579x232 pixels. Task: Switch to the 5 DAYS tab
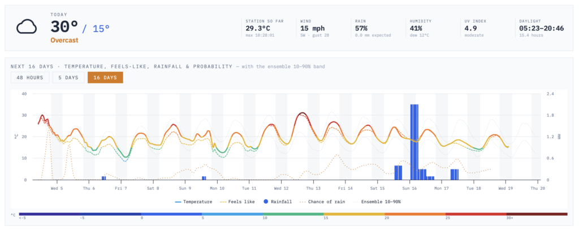68,78
